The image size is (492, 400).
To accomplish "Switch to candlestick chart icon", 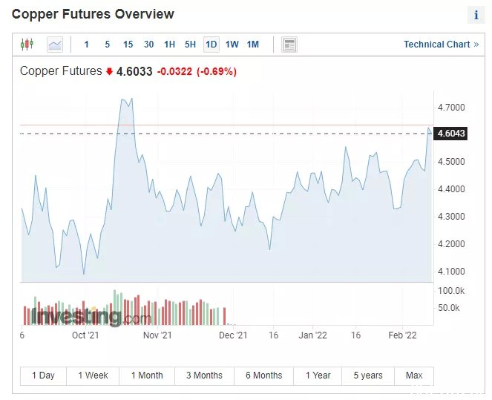I will pos(27,45).
